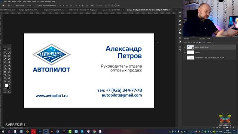
Task: Open the Normal blend mode dropdown
Action: pos(191,39)
